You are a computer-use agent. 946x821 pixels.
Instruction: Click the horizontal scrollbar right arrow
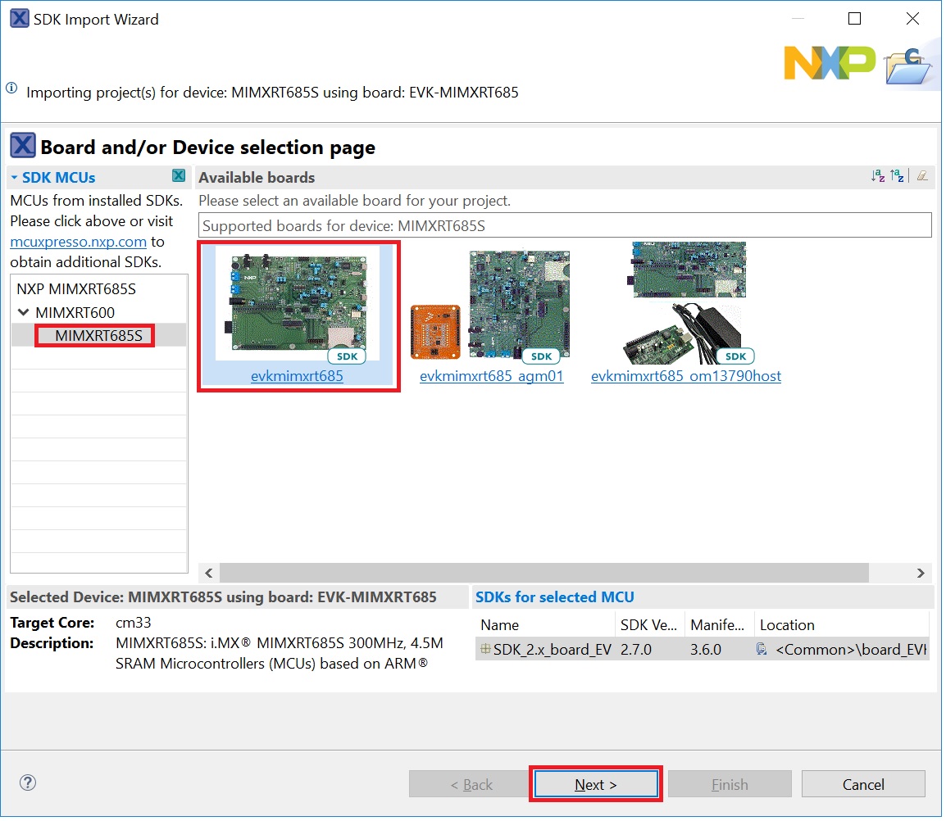point(921,573)
